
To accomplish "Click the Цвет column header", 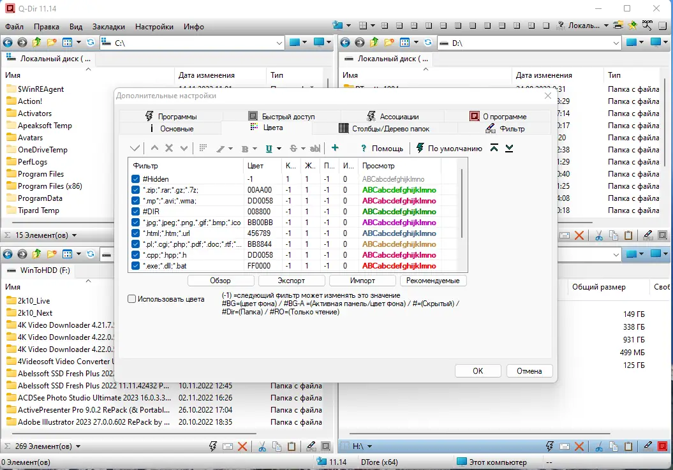I will tap(262, 166).
